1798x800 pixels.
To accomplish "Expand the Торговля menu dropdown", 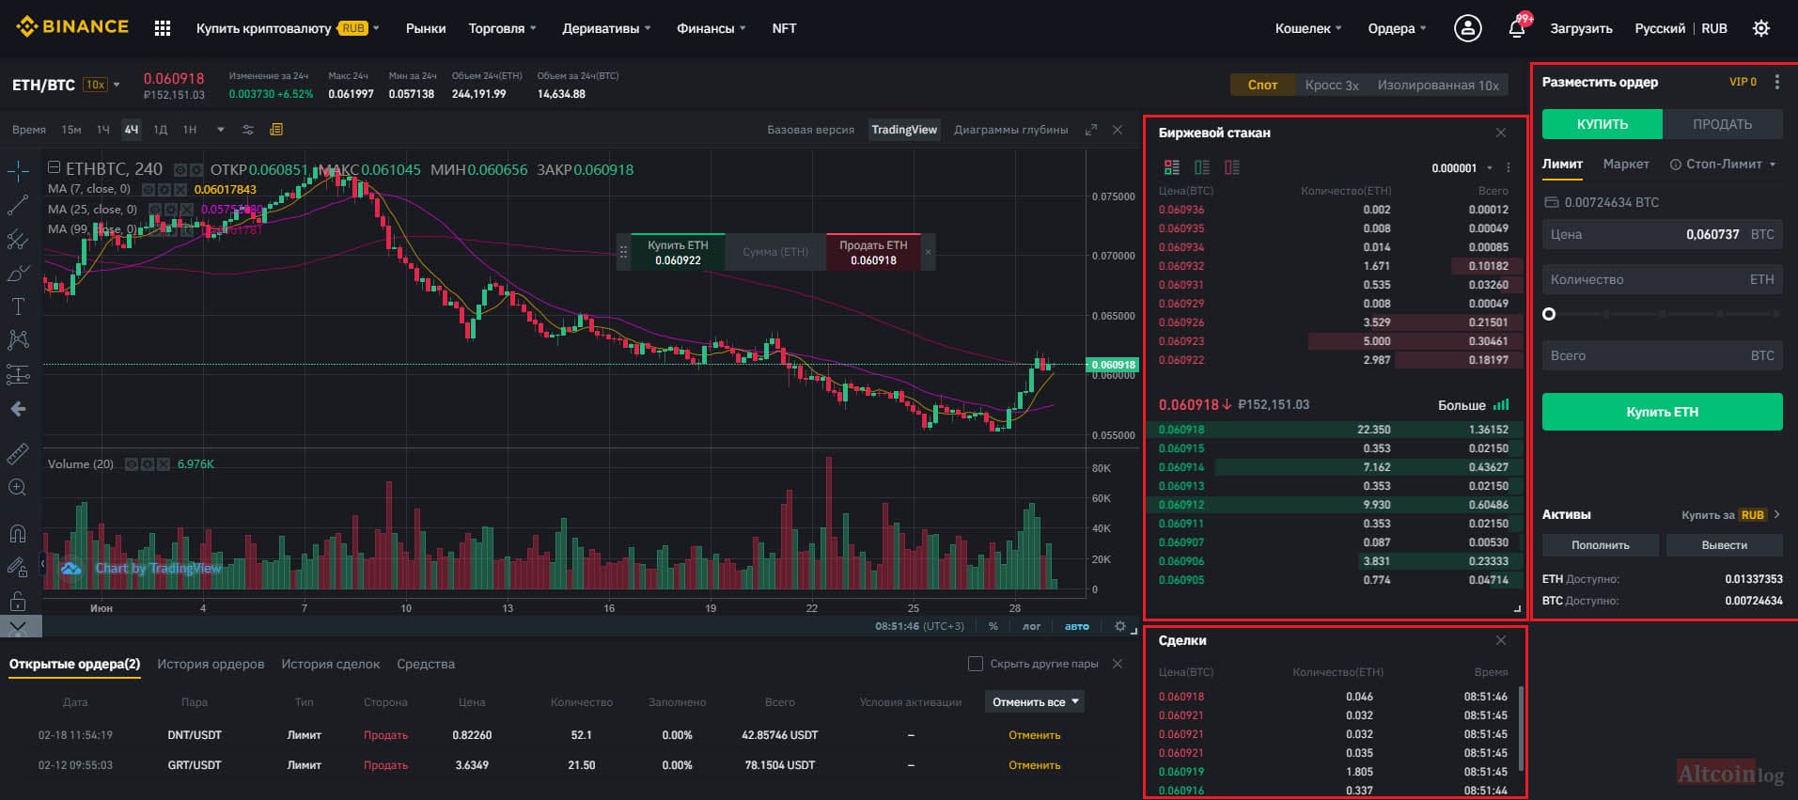I will tap(503, 28).
